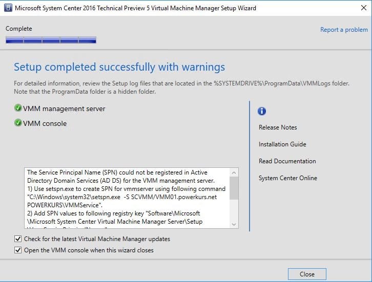Click the '1) Use setspn.exe to create SPN' line
This screenshot has height=282, width=372.
126,189
